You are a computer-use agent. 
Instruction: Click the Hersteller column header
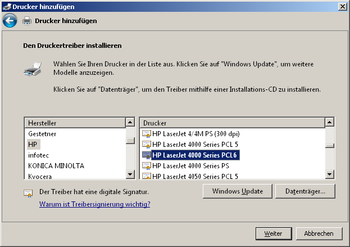75,123
